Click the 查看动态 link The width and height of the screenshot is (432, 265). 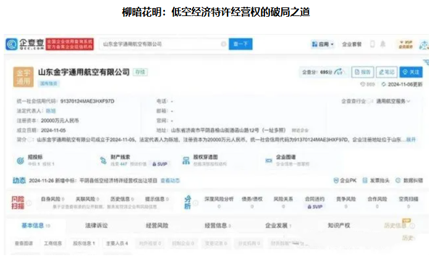click(171, 180)
